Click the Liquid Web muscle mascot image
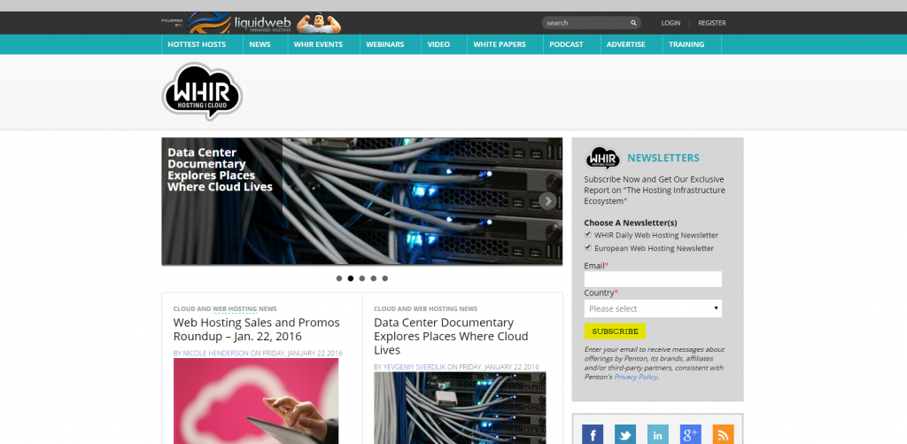This screenshot has height=444, width=907. tap(319, 23)
